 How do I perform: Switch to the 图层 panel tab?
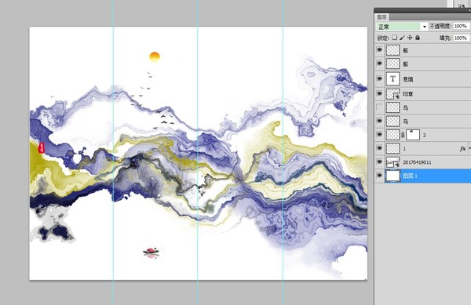click(382, 17)
